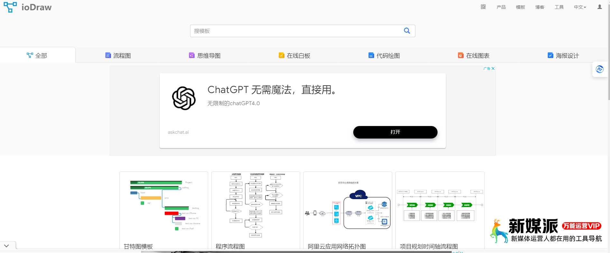Click the floating blue assistant icon
This screenshot has width=610, height=253.
coord(600,69)
